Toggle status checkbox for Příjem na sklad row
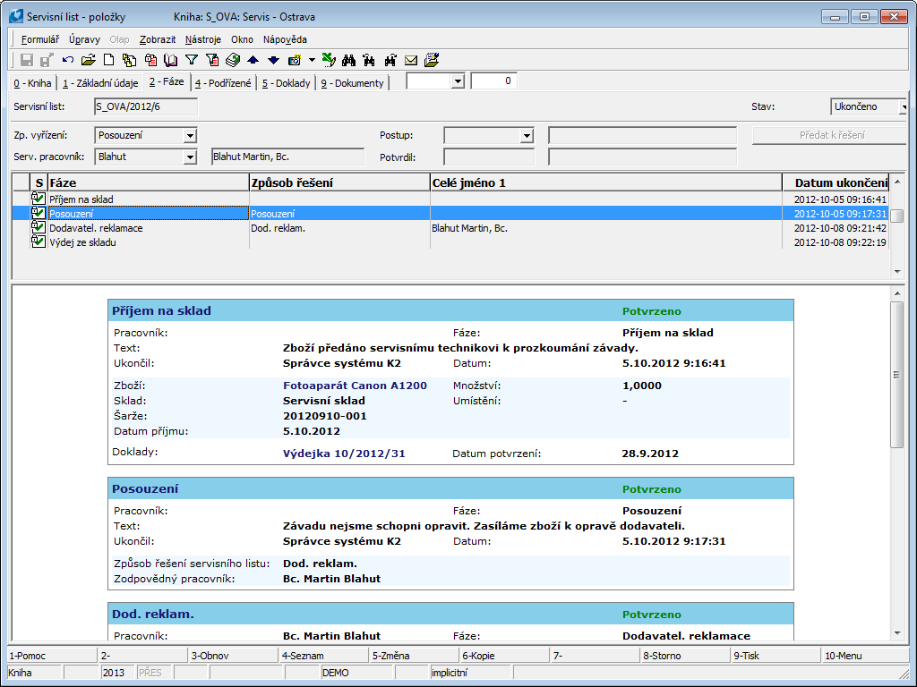Image resolution: width=917 pixels, height=687 pixels. click(x=38, y=199)
